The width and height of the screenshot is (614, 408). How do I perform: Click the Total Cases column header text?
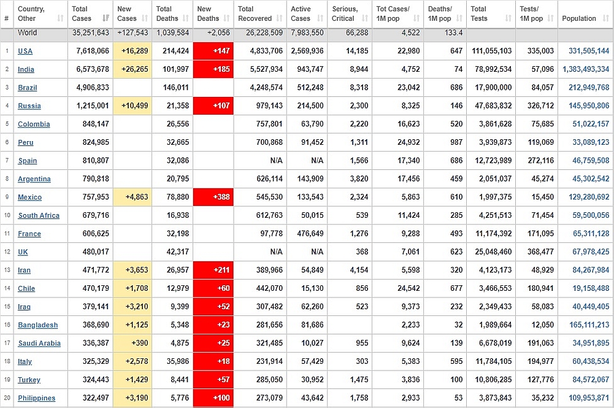(82, 13)
